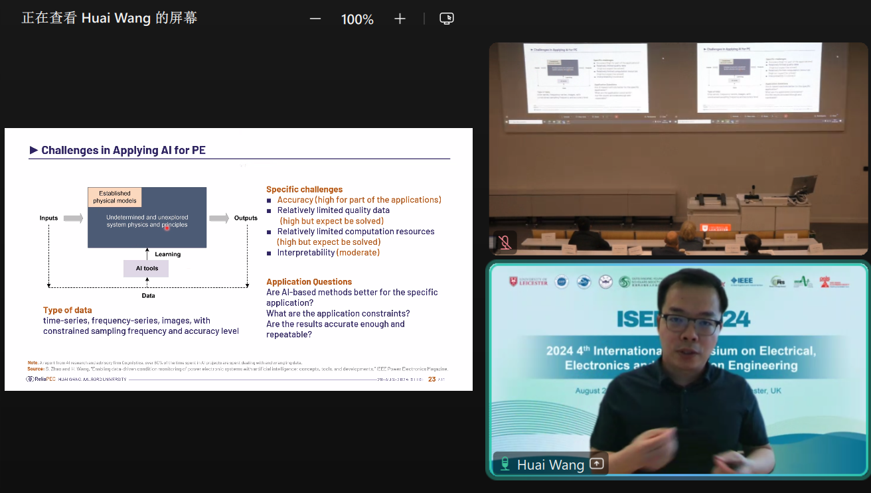Click the screen share arrow icon beside Huai Wang
Viewport: 871px width, 493px height.
point(596,464)
